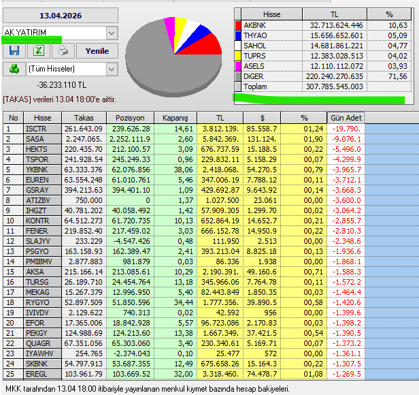Open the AK YATIRIM broker dropdown arrow
This screenshot has height=395, width=419.
pyautogui.click(x=112, y=33)
